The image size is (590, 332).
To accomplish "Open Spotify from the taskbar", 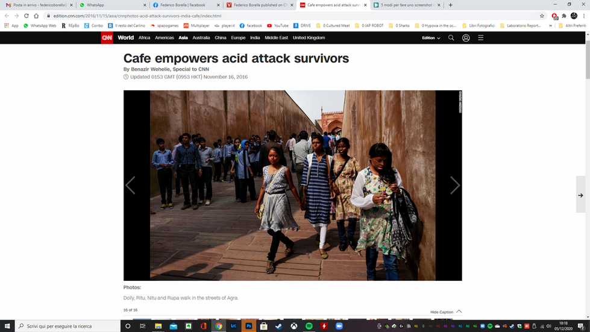I will coord(309,326).
